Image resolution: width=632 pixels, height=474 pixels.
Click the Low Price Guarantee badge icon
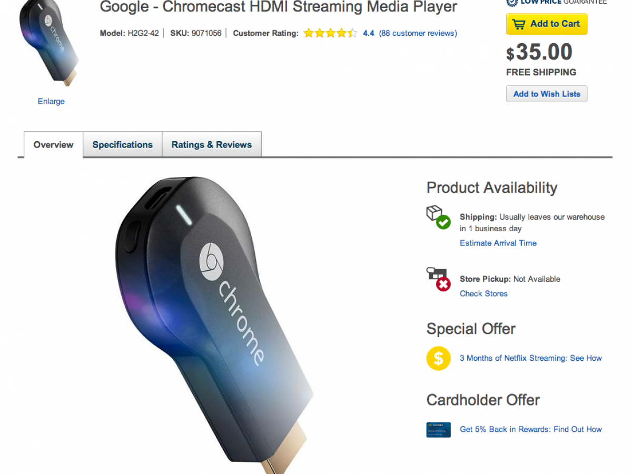tap(512, 2)
